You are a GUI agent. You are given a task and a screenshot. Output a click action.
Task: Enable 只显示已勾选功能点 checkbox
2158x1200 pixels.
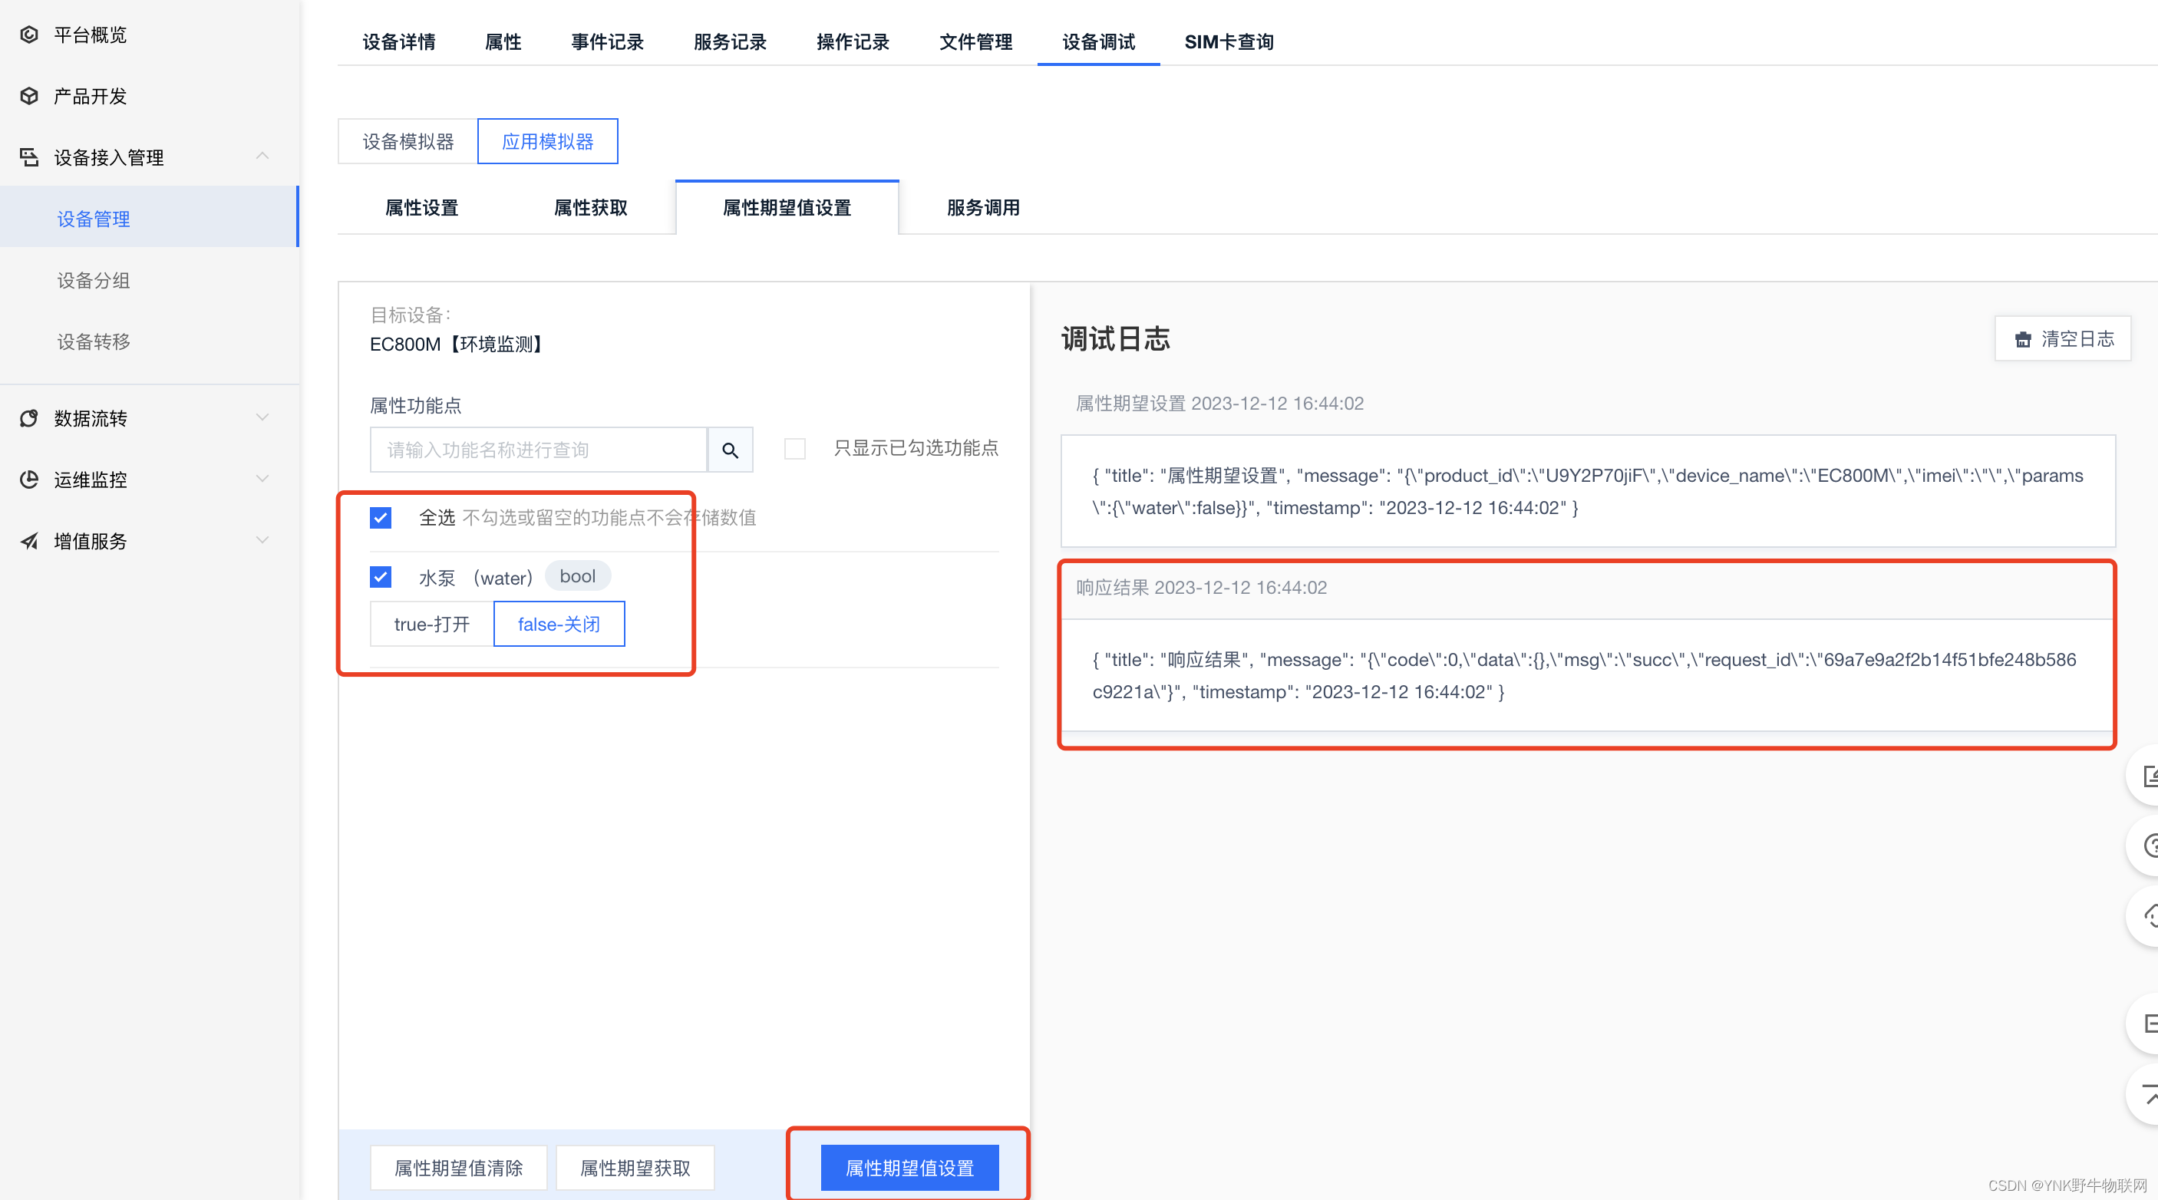click(794, 449)
